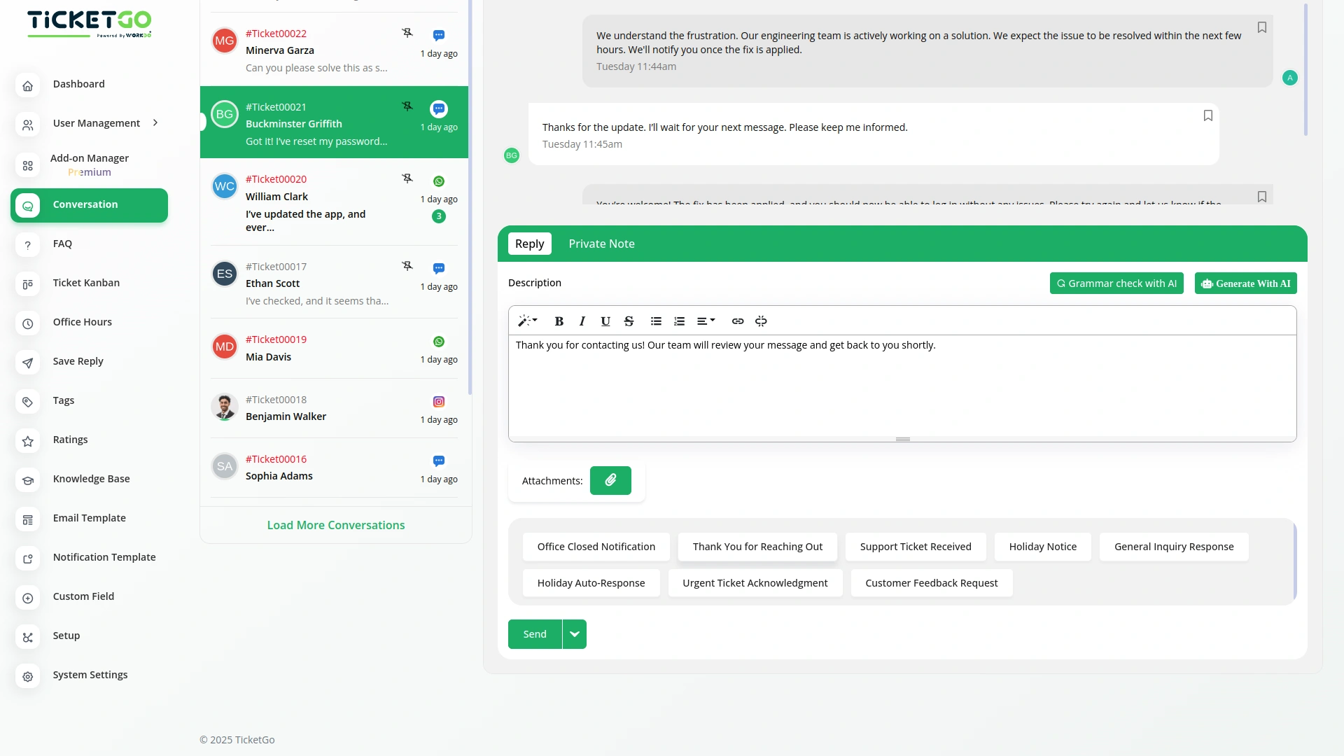Toggle the pin on Minerva Garza's ticket
The width and height of the screenshot is (1344, 756).
tap(407, 31)
